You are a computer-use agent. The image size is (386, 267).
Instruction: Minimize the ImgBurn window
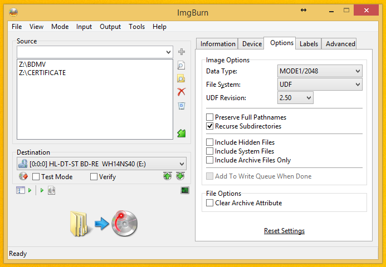click(331, 11)
